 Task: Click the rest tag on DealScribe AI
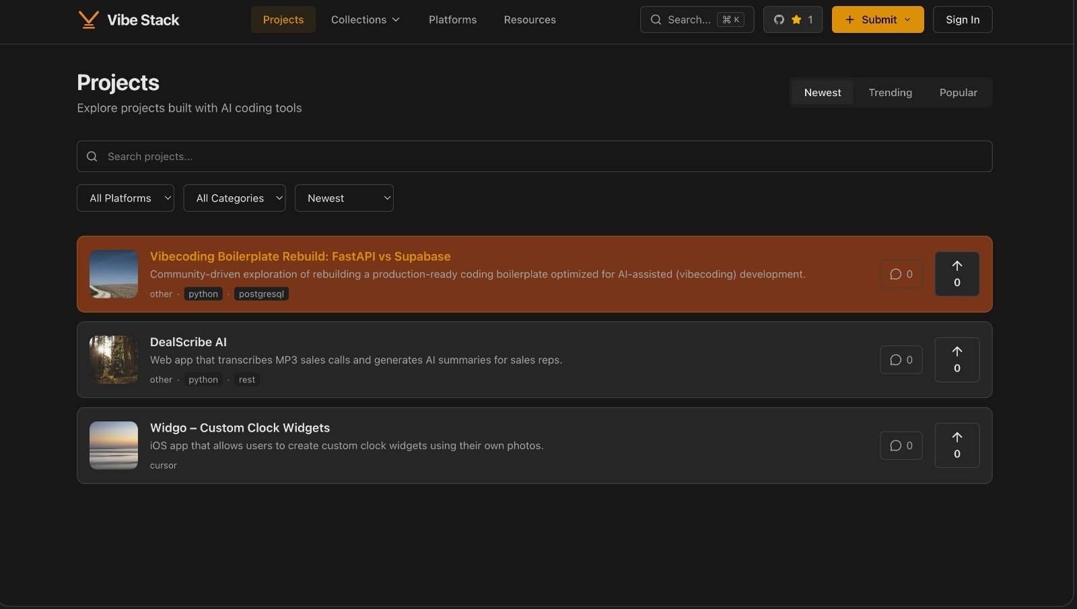pos(247,380)
